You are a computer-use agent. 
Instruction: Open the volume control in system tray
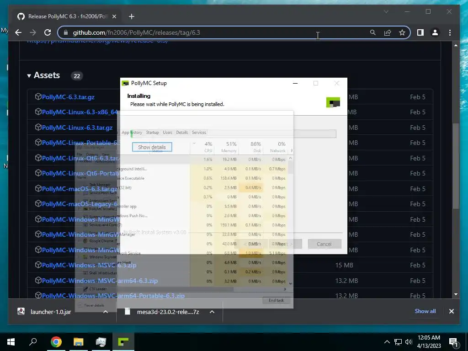[x=409, y=342]
